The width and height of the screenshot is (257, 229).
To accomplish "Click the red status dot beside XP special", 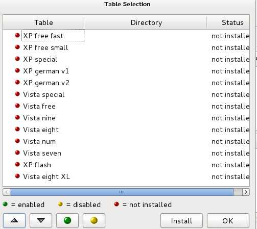I will point(17,59).
